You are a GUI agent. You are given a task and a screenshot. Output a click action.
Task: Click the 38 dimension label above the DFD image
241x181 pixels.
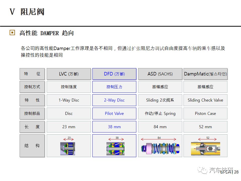point(117,138)
